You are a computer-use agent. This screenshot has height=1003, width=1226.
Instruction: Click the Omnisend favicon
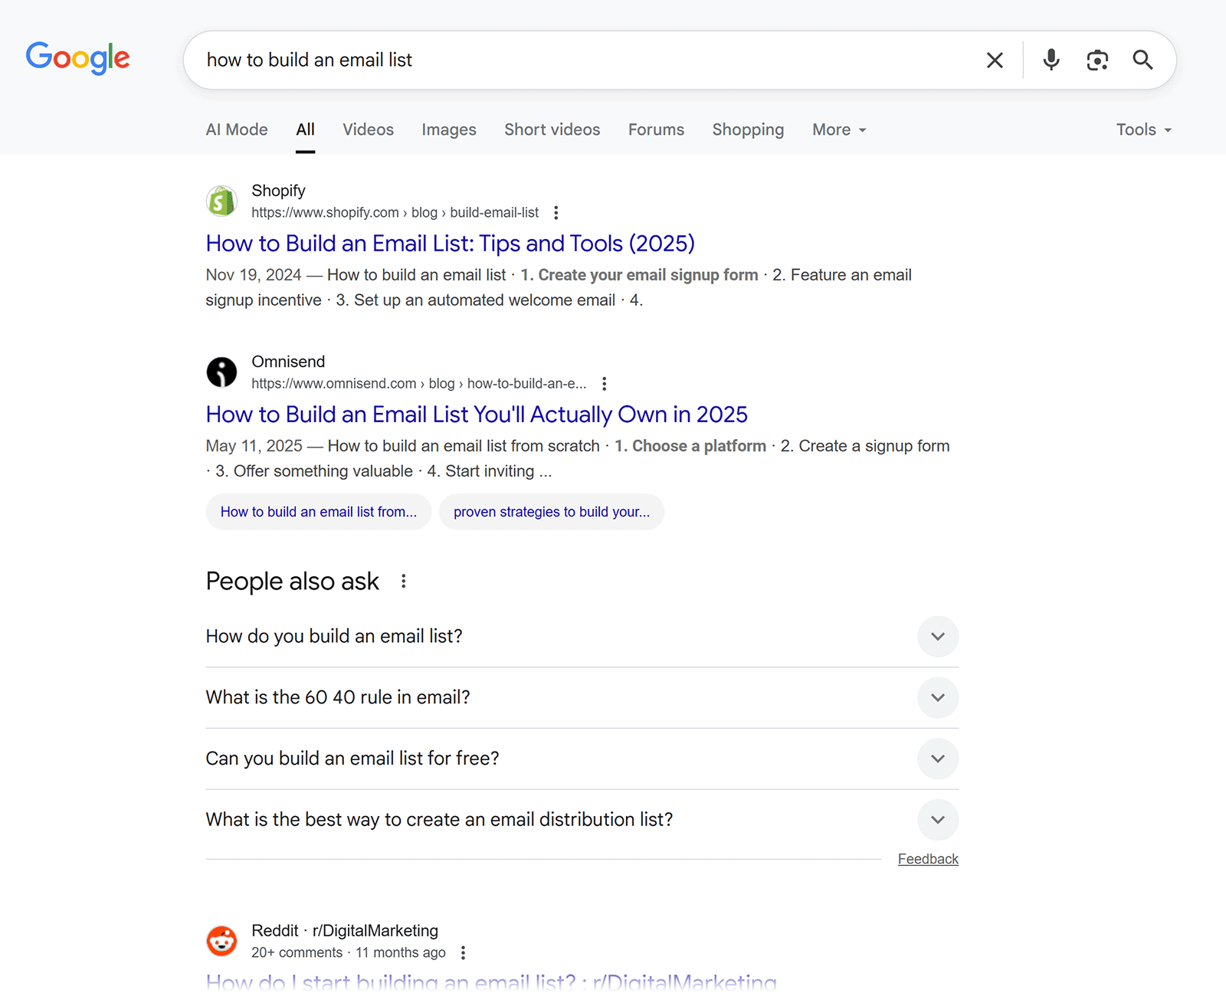(221, 372)
